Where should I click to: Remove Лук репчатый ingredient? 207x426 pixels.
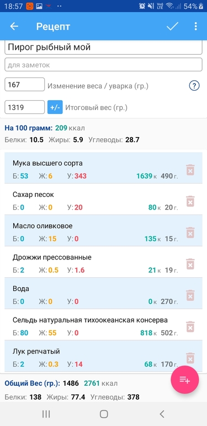[190, 358]
